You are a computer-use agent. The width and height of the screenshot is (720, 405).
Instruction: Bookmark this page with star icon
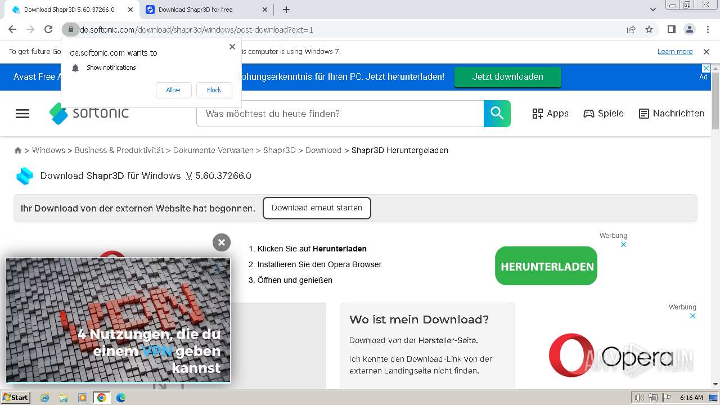[649, 30]
